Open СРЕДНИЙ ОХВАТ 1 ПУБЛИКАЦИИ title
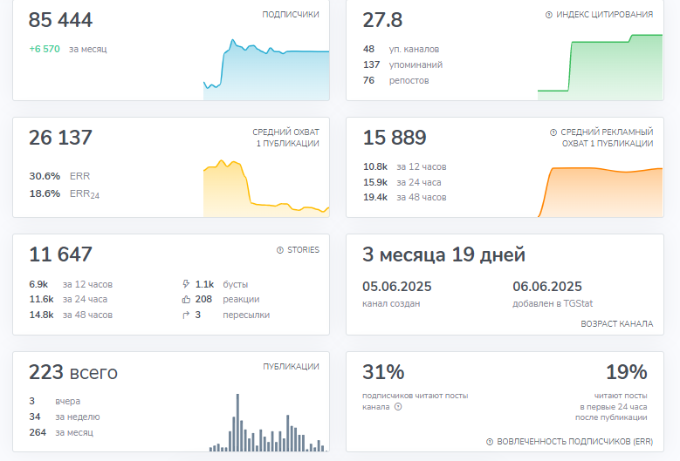The width and height of the screenshot is (680, 461). (285, 138)
